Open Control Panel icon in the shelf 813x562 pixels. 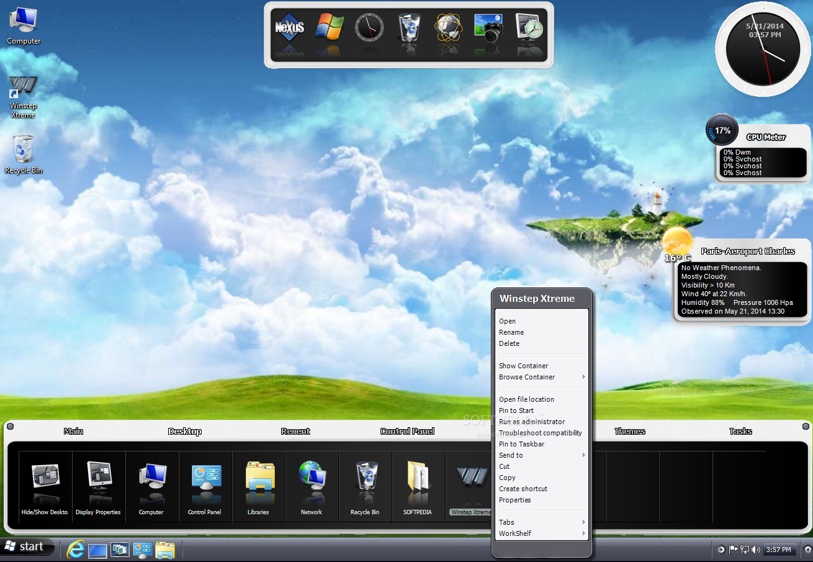coord(205,489)
